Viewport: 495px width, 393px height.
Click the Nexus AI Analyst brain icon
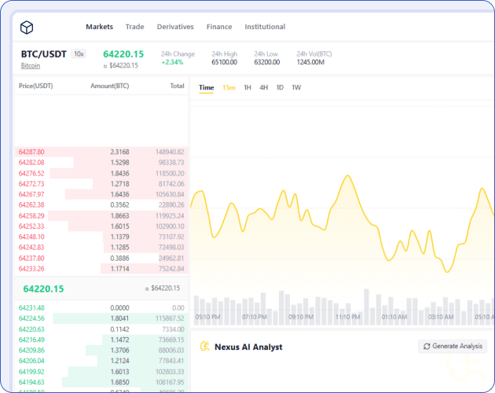205,347
